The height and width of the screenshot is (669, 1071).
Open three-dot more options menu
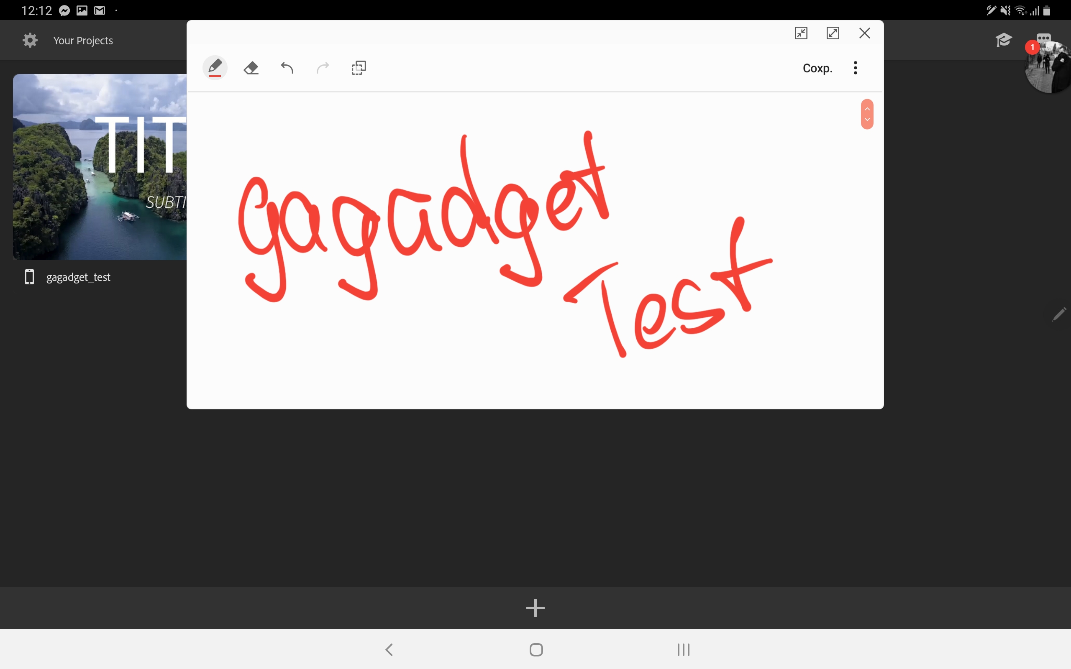855,68
